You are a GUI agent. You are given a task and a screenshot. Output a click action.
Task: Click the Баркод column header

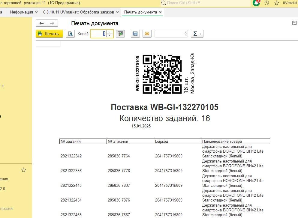[177, 141]
